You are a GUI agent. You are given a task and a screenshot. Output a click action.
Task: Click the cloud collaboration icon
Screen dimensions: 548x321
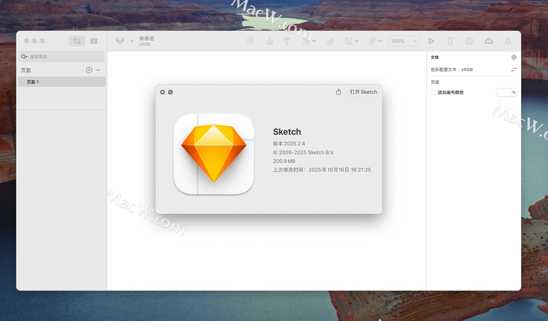(x=489, y=41)
